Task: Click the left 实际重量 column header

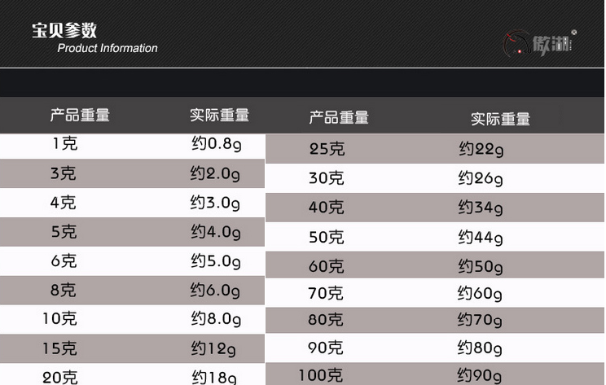Action: coord(220,115)
